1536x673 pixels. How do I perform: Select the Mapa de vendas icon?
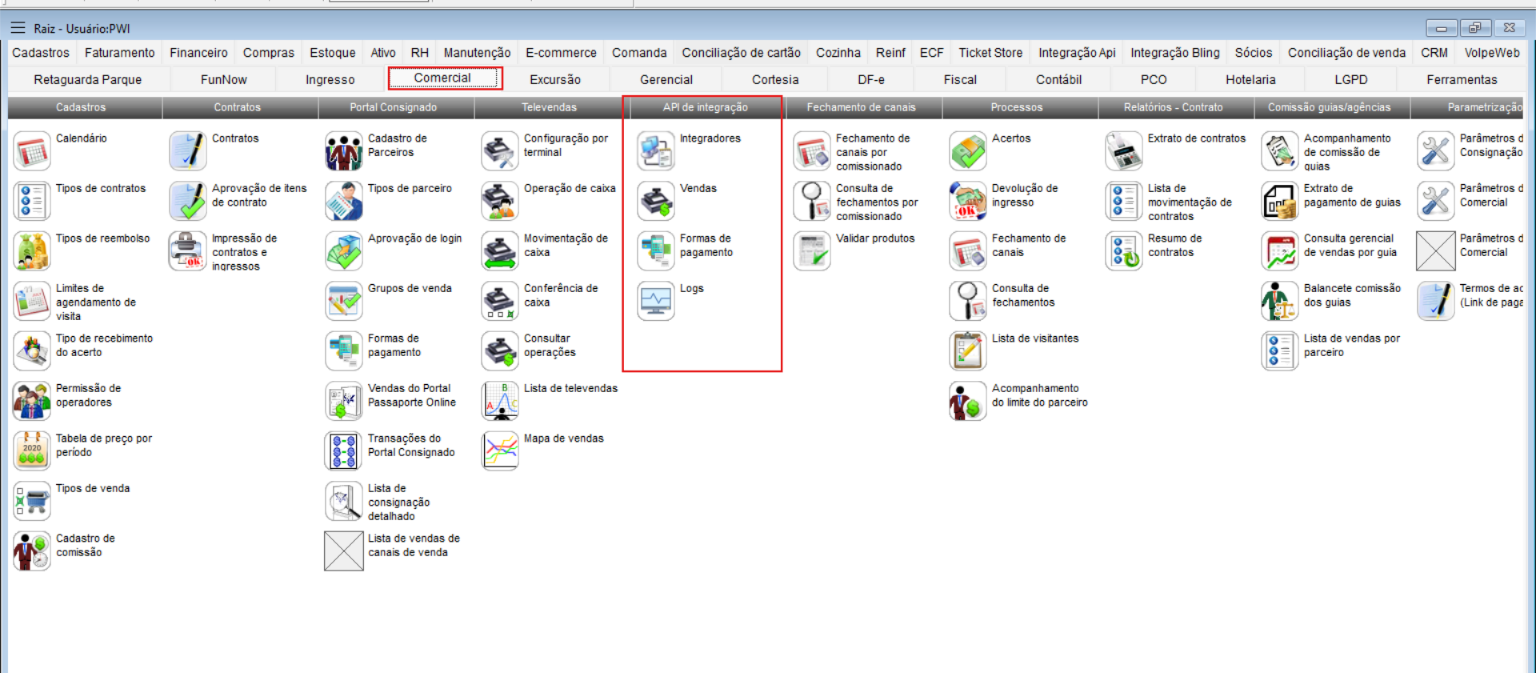click(500, 451)
